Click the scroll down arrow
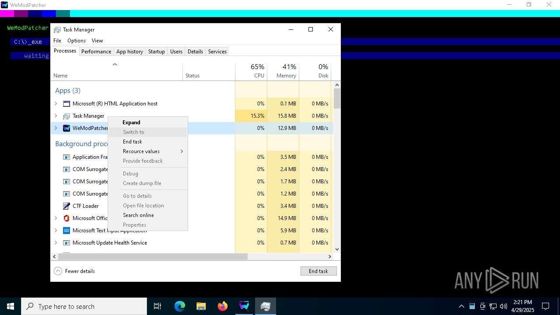The height and width of the screenshot is (315, 560). (x=337, y=249)
